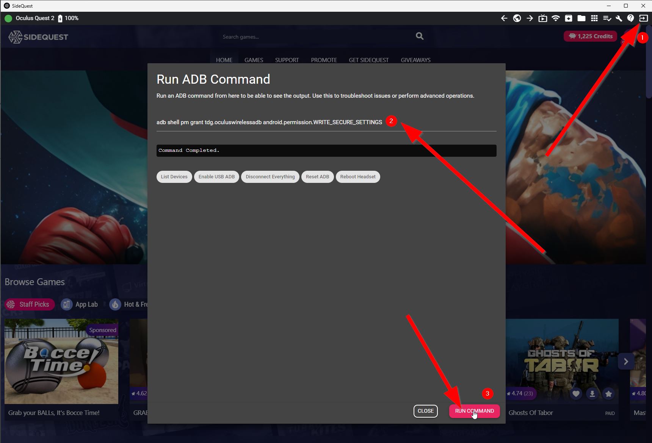Go back using the left arrow icon
Viewport: 652px width, 443px height.
coord(504,18)
